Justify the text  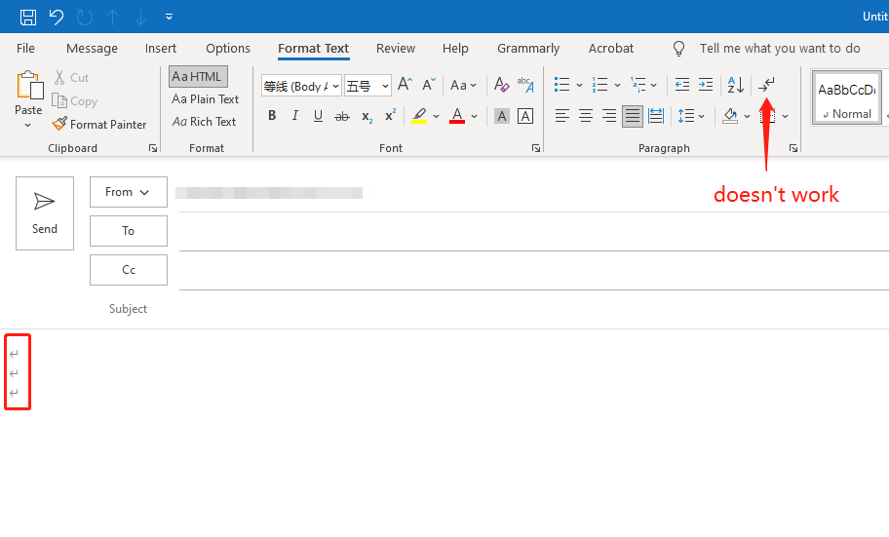[x=633, y=116]
